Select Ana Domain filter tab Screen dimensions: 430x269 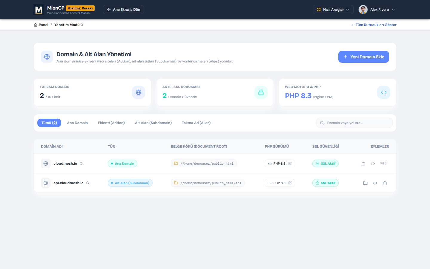click(x=77, y=123)
